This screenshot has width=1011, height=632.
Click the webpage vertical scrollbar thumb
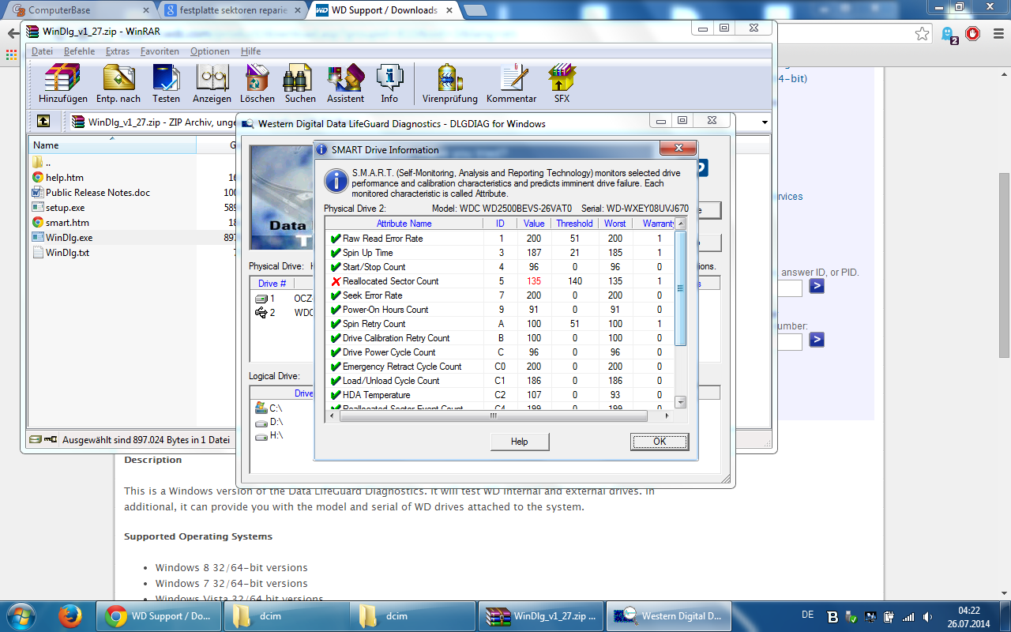click(x=1004, y=265)
